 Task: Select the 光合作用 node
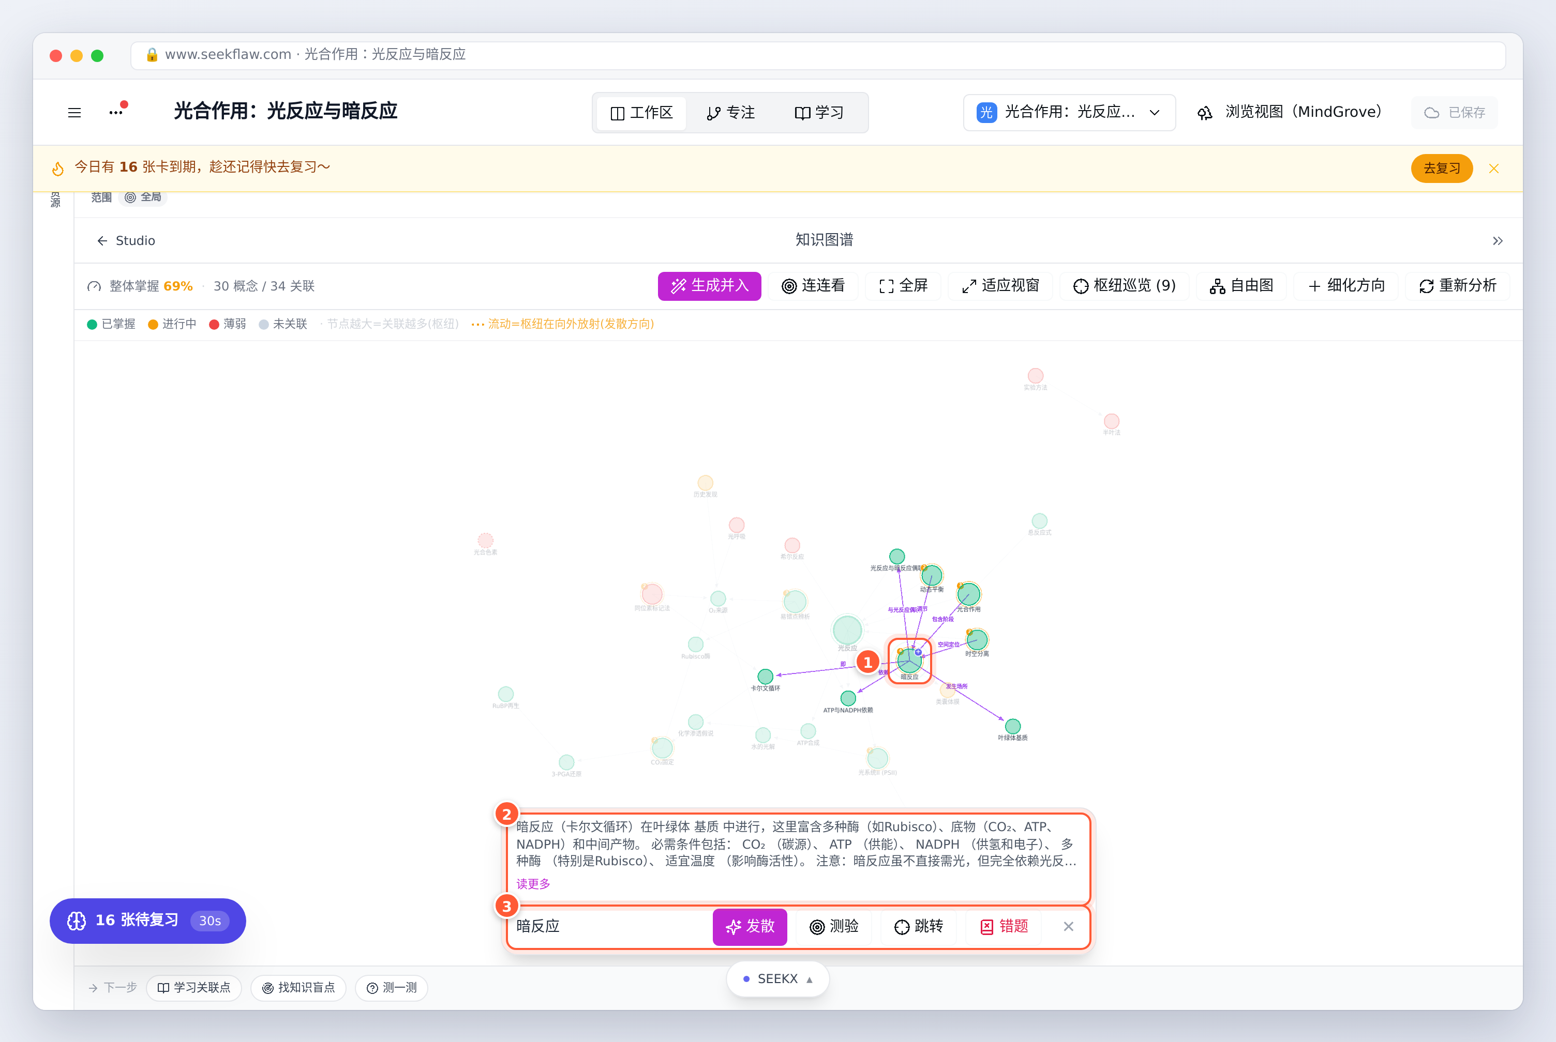coord(969,593)
